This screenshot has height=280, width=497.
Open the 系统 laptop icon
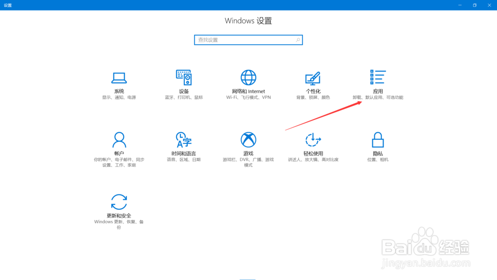point(119,78)
